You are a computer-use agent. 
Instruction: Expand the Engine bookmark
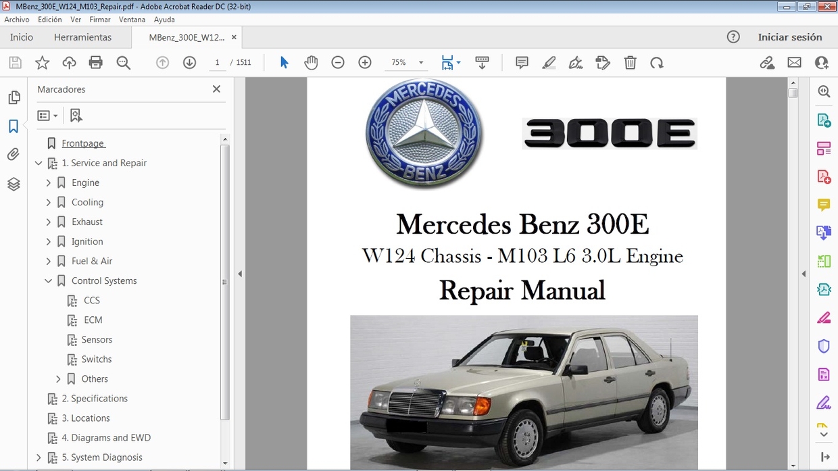pyautogui.click(x=49, y=183)
